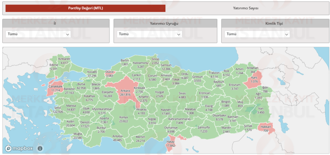Click Aksaray label showing 4.193
The width and height of the screenshot is (330, 155).
141,111
